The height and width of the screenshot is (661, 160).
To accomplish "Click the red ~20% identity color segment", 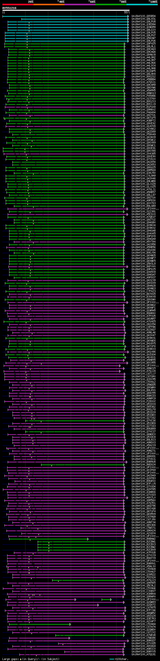I will coord(18,4).
